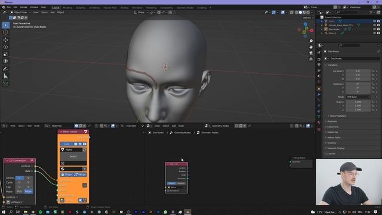Click the viewport pan hand icon
This screenshot has width=382, height=215.
[311, 47]
